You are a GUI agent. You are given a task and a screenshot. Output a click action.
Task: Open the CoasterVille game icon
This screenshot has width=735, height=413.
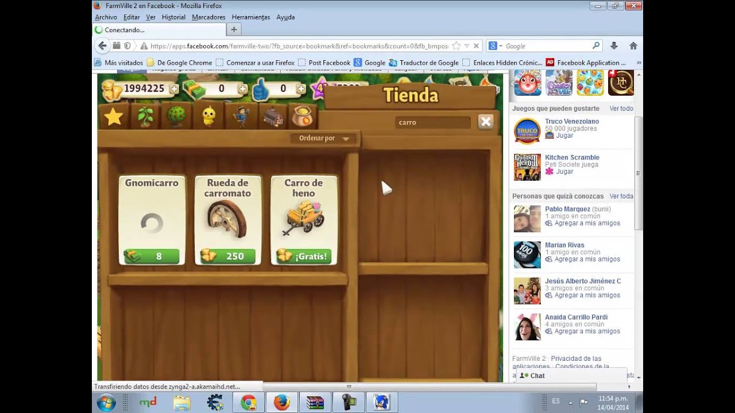[x=559, y=83]
